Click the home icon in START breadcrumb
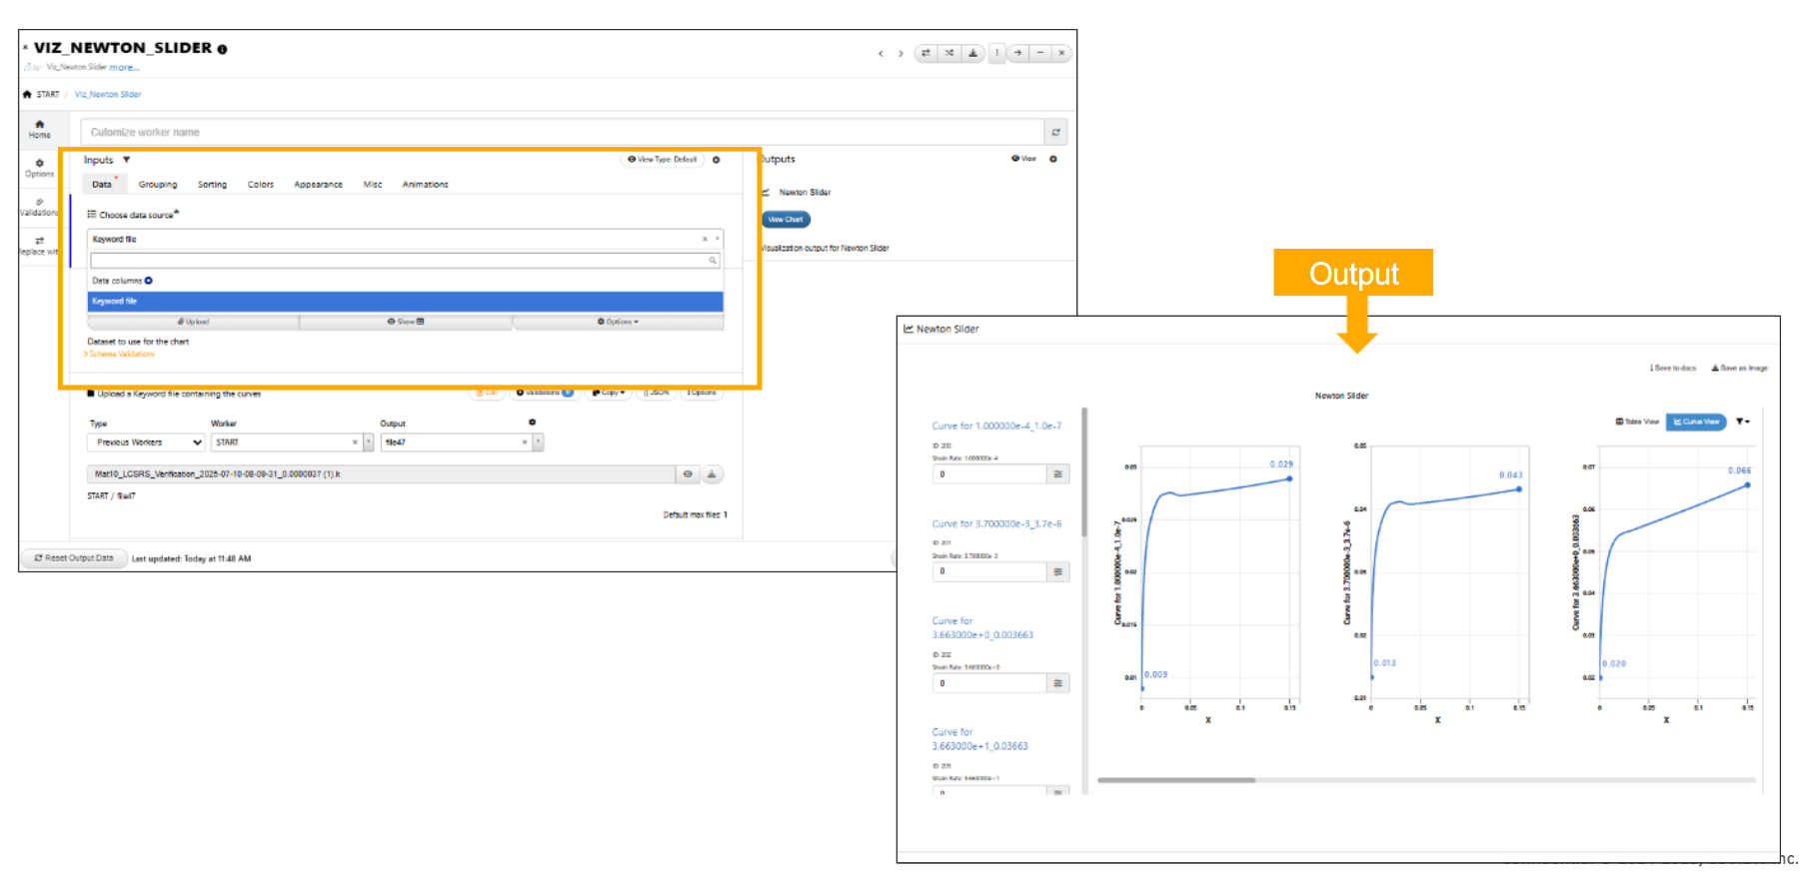This screenshot has height=883, width=1819. (x=27, y=94)
